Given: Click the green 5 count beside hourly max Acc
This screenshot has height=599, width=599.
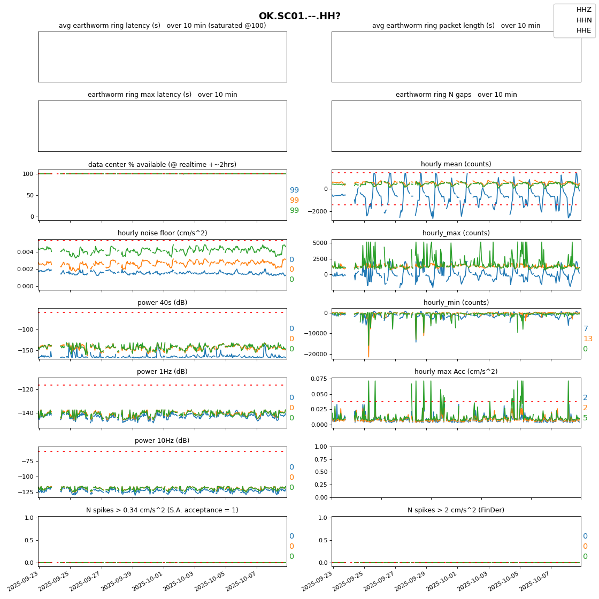Looking at the screenshot, I should (x=585, y=418).
